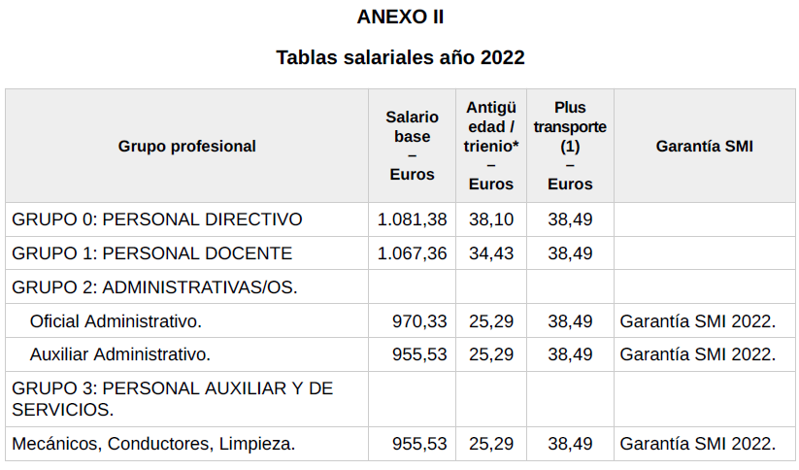
Task: Select the Salario base column header
Action: (412, 146)
